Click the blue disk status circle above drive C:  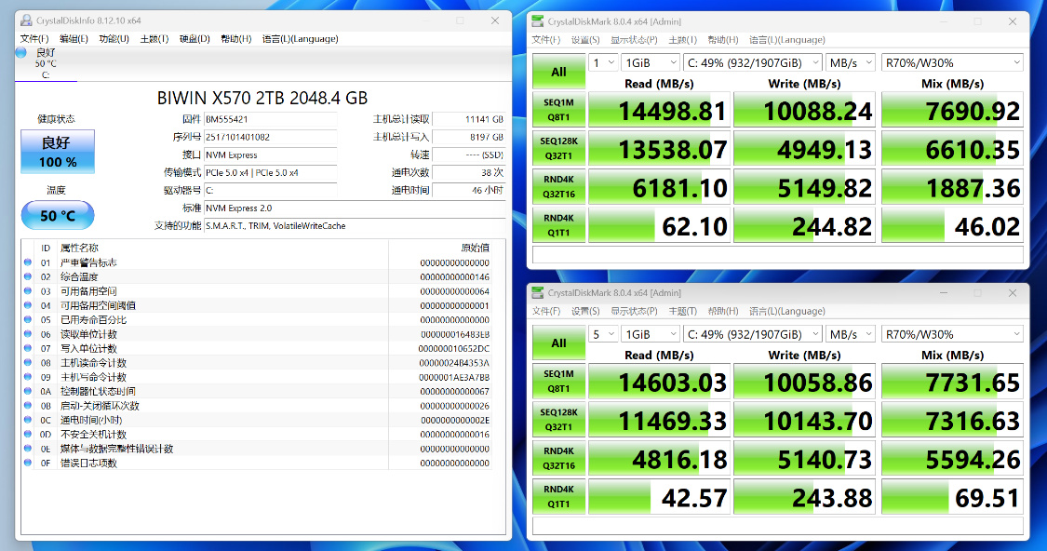tap(20, 52)
